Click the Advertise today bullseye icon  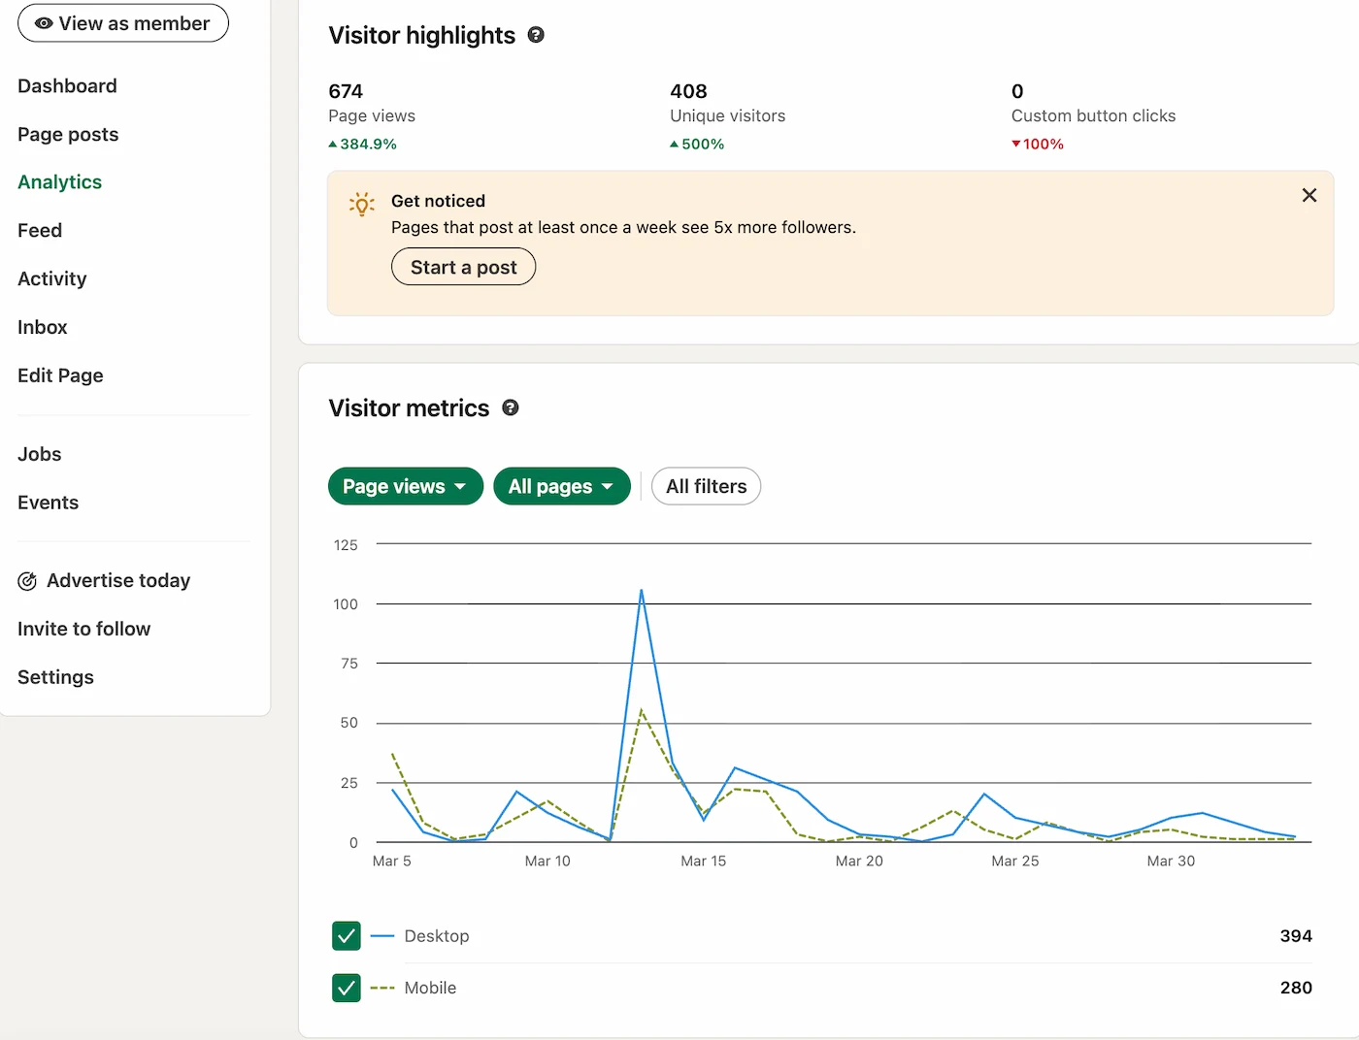point(27,580)
